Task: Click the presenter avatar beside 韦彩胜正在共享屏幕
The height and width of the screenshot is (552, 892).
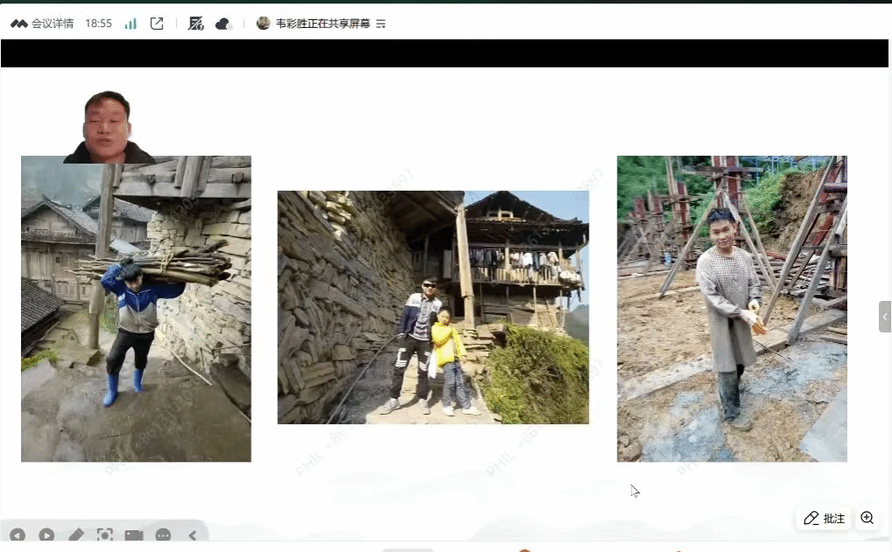Action: click(263, 24)
